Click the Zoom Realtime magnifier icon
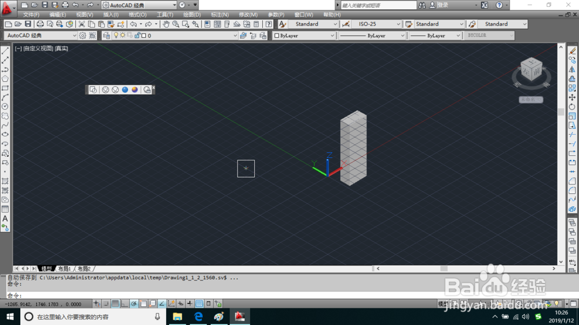 pyautogui.click(x=176, y=24)
